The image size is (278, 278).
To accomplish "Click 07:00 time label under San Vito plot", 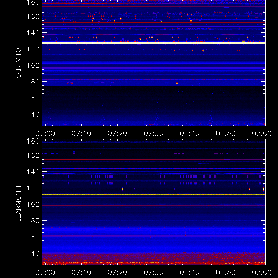I will point(45,133).
